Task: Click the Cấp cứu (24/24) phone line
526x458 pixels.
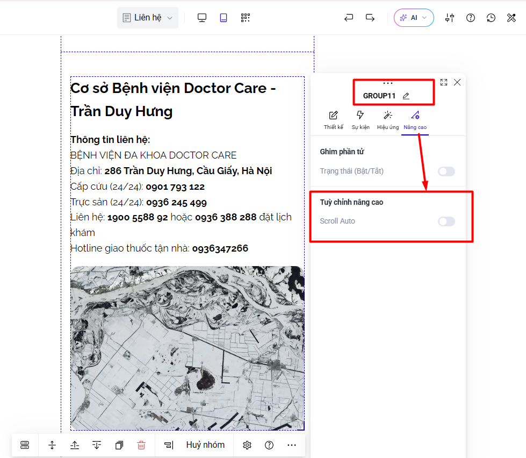Action: (x=138, y=187)
